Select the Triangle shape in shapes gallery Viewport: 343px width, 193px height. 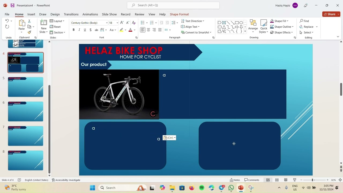pyautogui.click(x=224, y=27)
